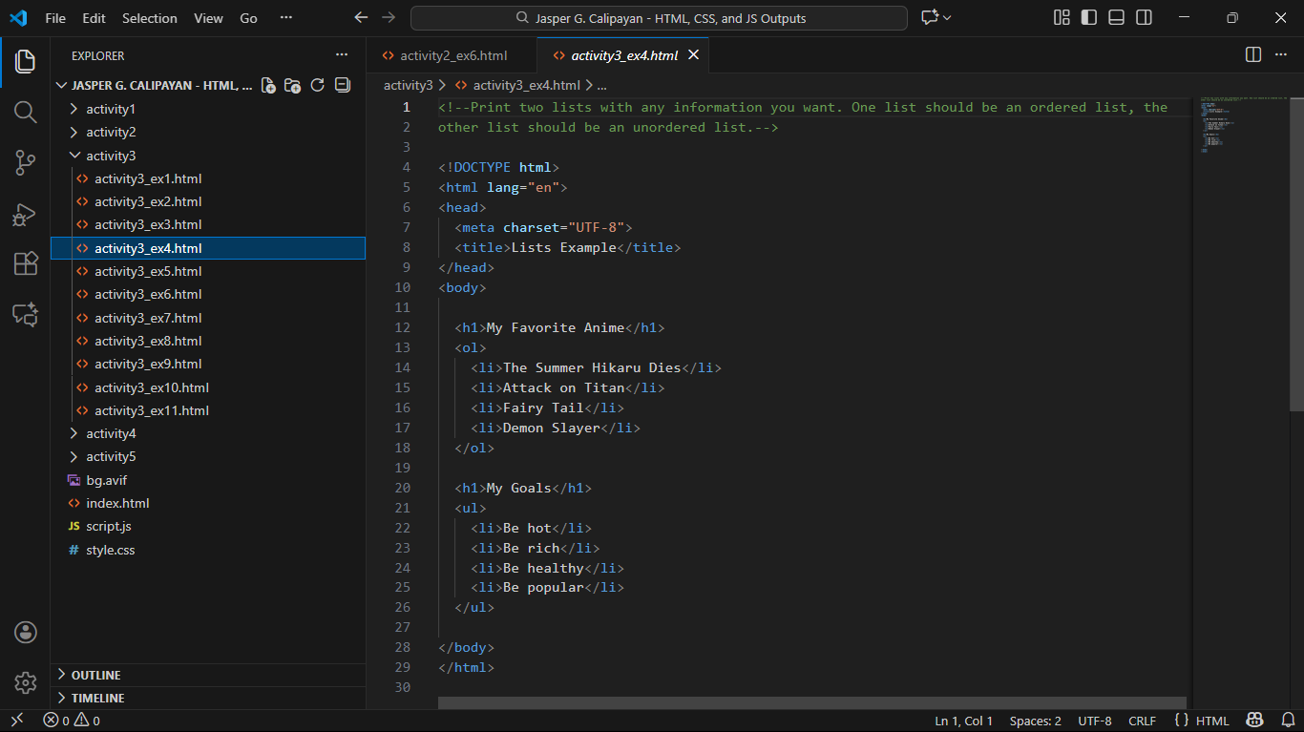Switch to the activity2_ex6.html tab
The width and height of the screenshot is (1304, 732).
pyautogui.click(x=452, y=55)
